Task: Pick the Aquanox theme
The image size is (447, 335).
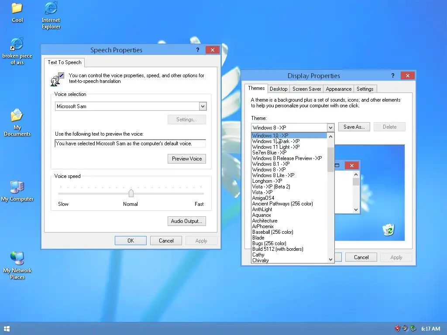Action: 289,215
